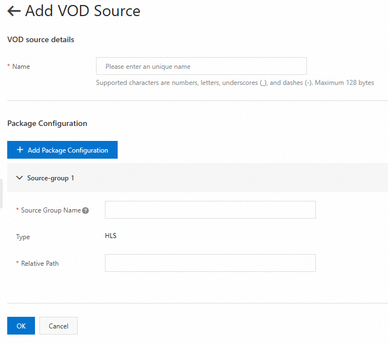This screenshot has height=344, width=388.
Task: Click the Relative Path label
Action: (x=39, y=264)
